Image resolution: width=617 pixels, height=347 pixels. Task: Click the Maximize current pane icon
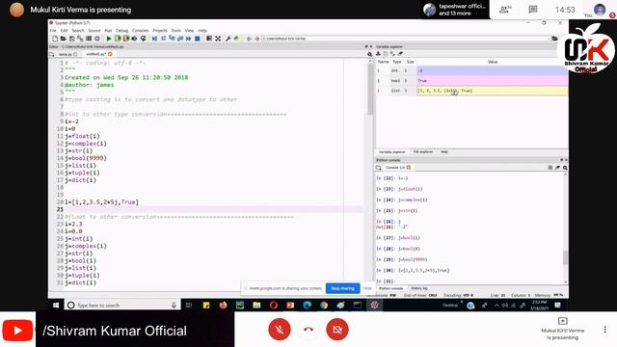click(209, 39)
